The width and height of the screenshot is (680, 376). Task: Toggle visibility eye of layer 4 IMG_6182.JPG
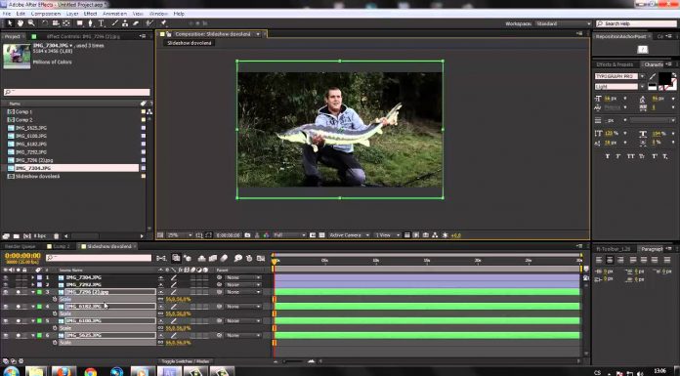[6, 307]
